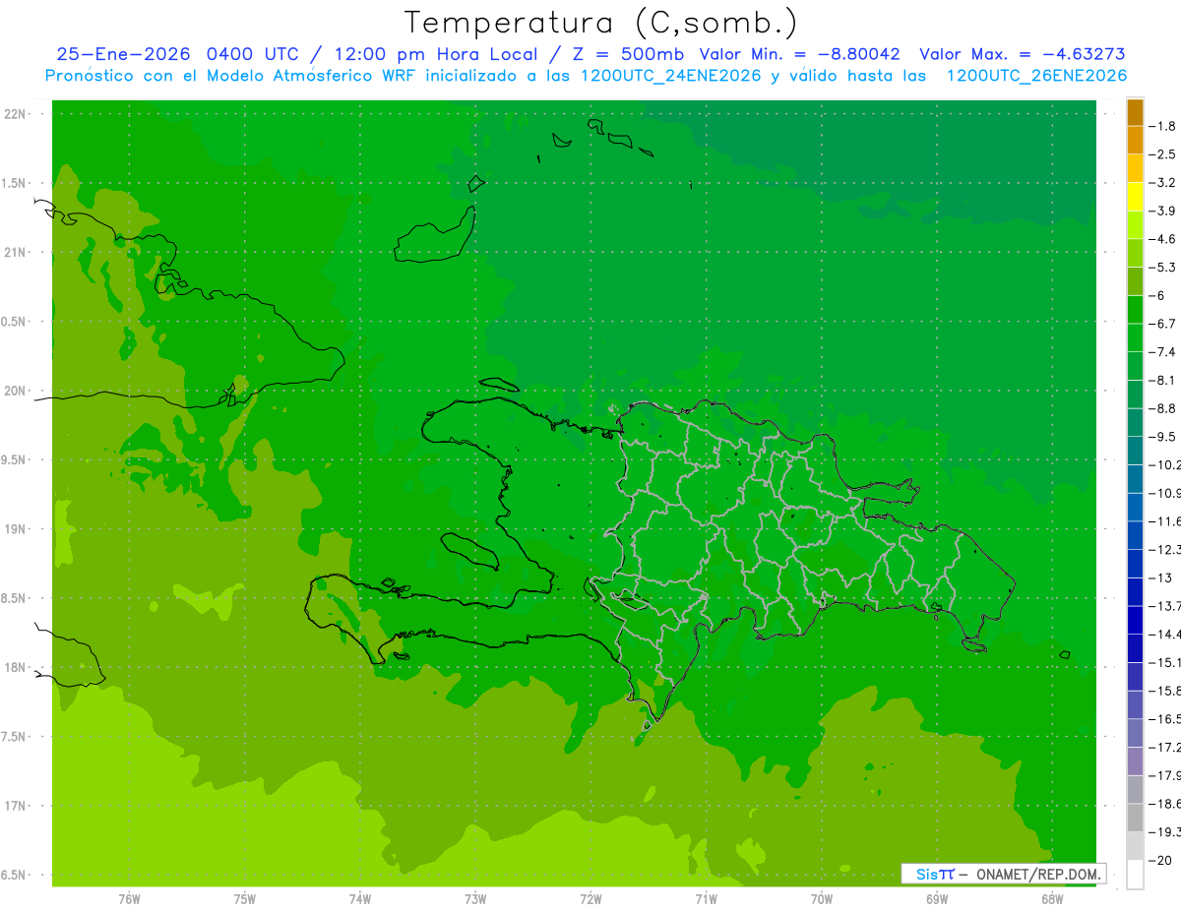1181x912 pixels.
Task: Click "12:00 pm Hora Local" text
Action: (436, 54)
